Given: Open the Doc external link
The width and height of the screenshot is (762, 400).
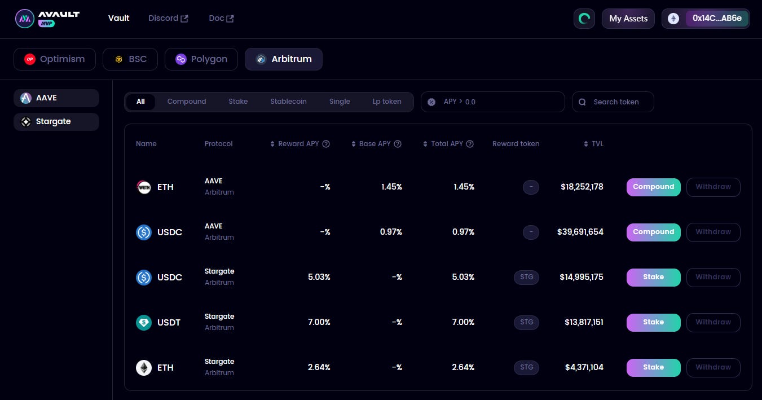Looking at the screenshot, I should coord(221,18).
